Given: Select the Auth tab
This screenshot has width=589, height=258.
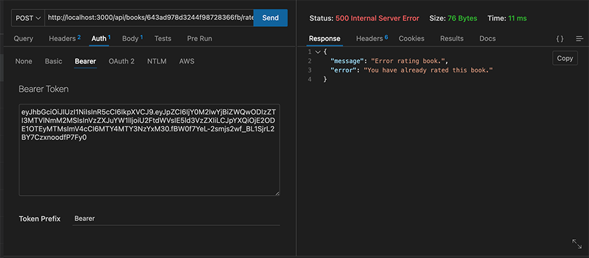Looking at the screenshot, I should [x=101, y=38].
